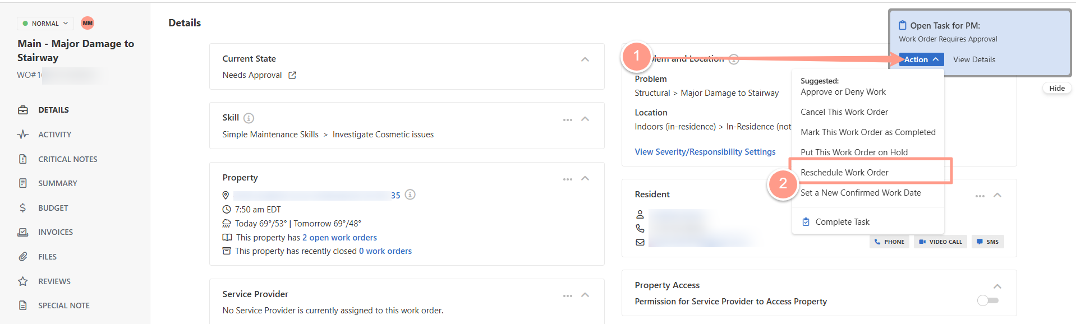Toggle Permission for Service Provider access switch
The image size is (1076, 324).
[x=988, y=300]
